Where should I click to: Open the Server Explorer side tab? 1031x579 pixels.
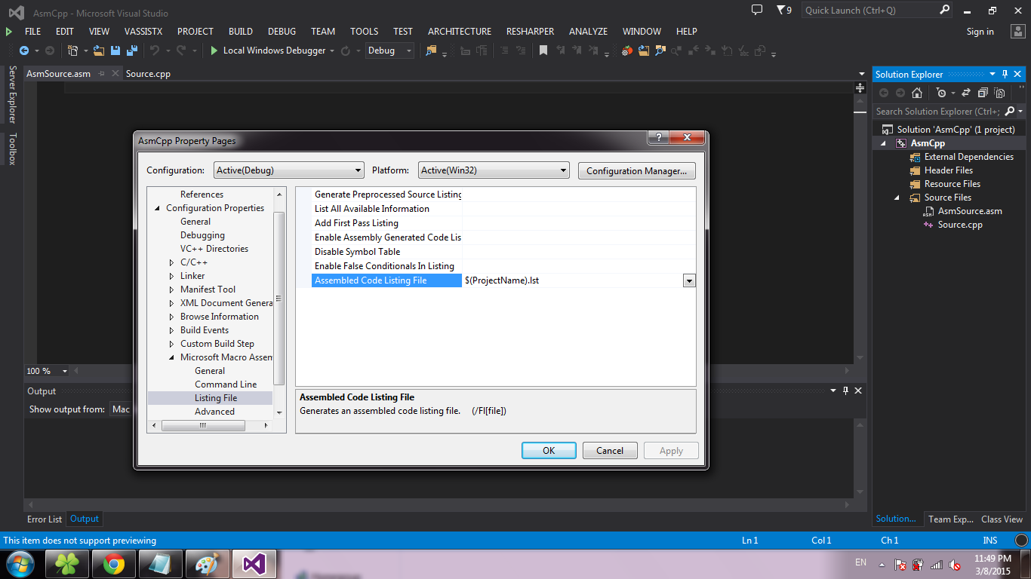[x=12, y=94]
